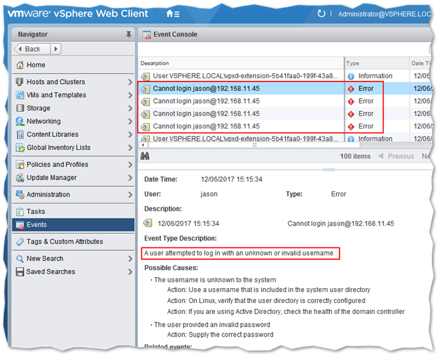Image resolution: width=439 pixels, height=356 pixels.
Task: Click the Global Inventory Lists icon
Action: [20, 147]
